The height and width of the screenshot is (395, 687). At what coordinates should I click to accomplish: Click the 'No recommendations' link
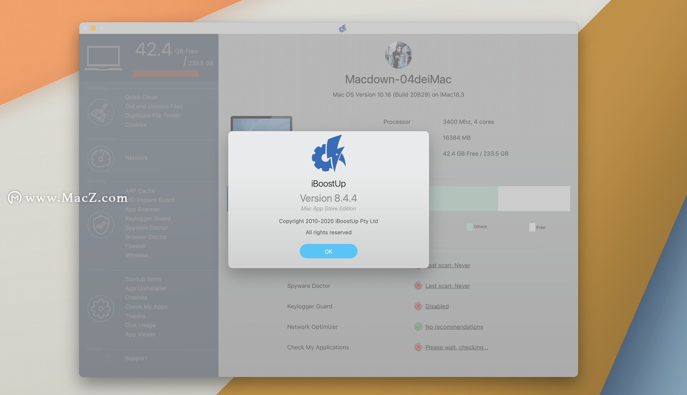tap(454, 327)
